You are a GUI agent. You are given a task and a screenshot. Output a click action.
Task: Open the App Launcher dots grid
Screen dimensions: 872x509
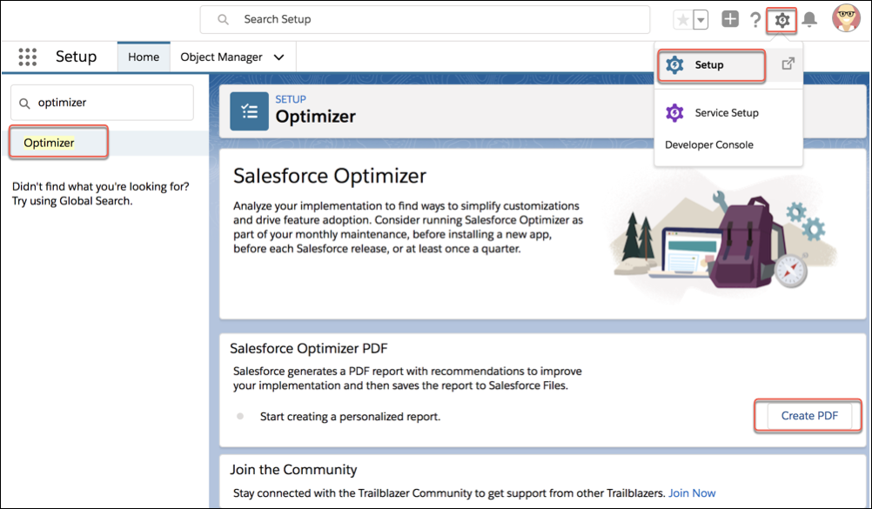click(x=27, y=57)
